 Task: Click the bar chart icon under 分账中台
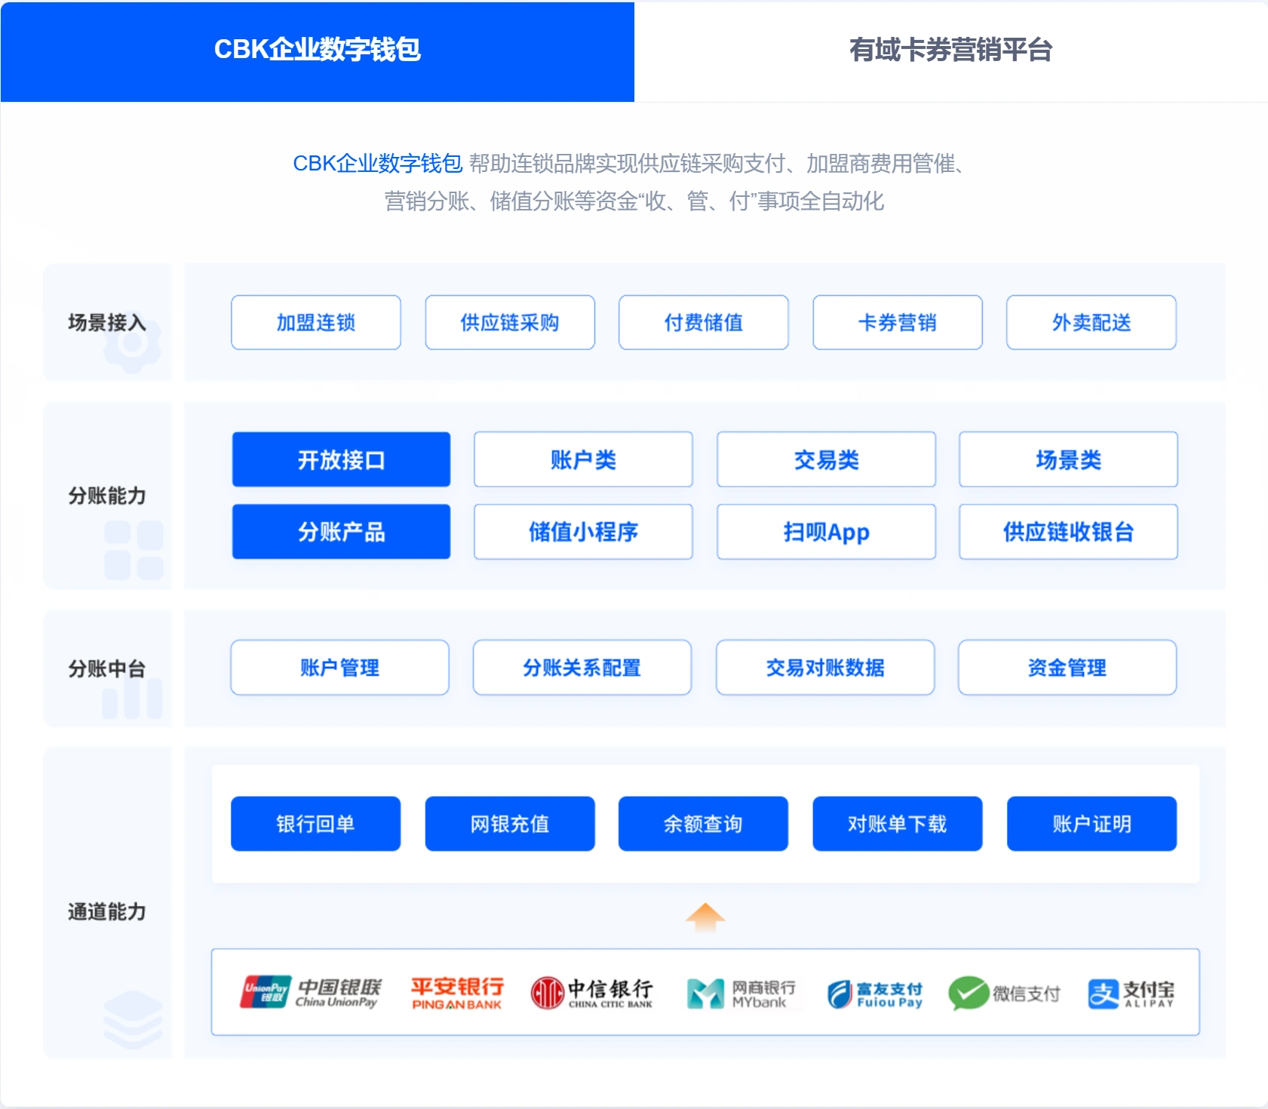[133, 699]
